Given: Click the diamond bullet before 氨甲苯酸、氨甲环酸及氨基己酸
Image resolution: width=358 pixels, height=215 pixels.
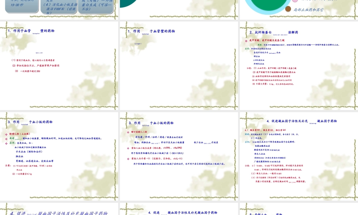Looking at the screenshot, I should 246,41.
